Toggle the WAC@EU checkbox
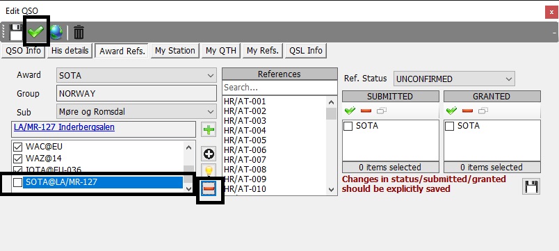The width and height of the screenshot is (559, 251). [x=17, y=147]
